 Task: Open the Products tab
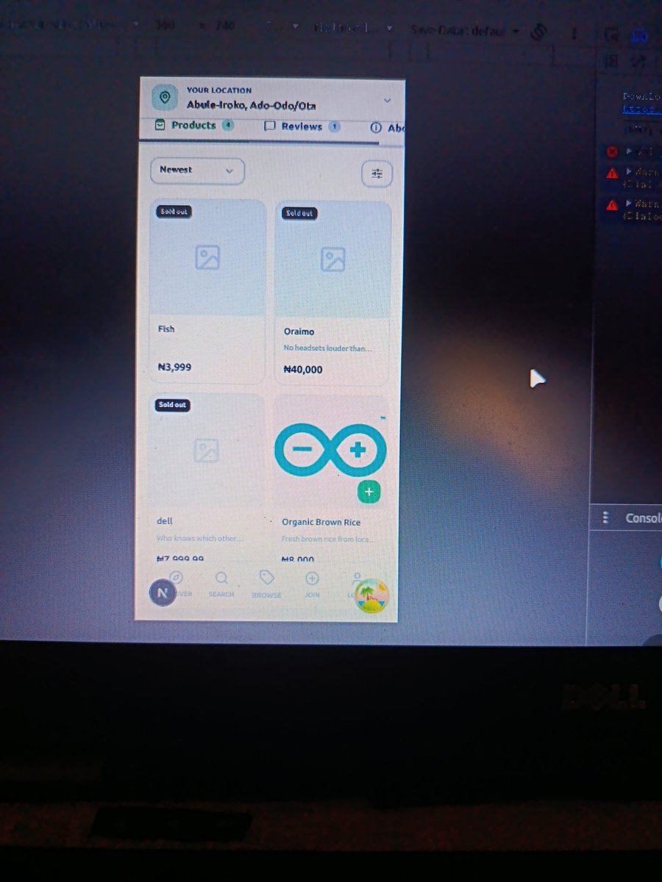pos(194,125)
